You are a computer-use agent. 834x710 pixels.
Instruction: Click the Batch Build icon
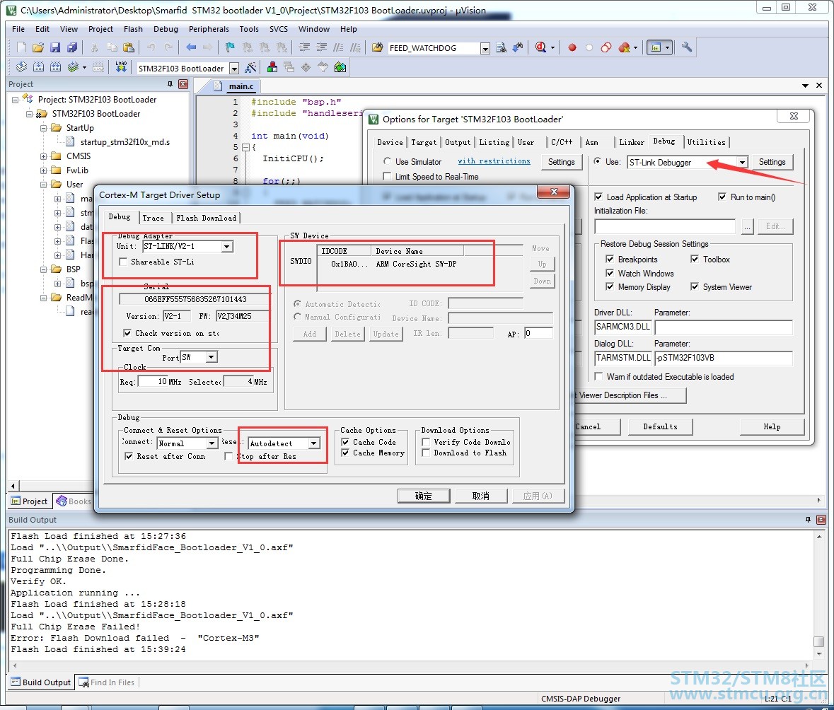pyautogui.click(x=73, y=67)
